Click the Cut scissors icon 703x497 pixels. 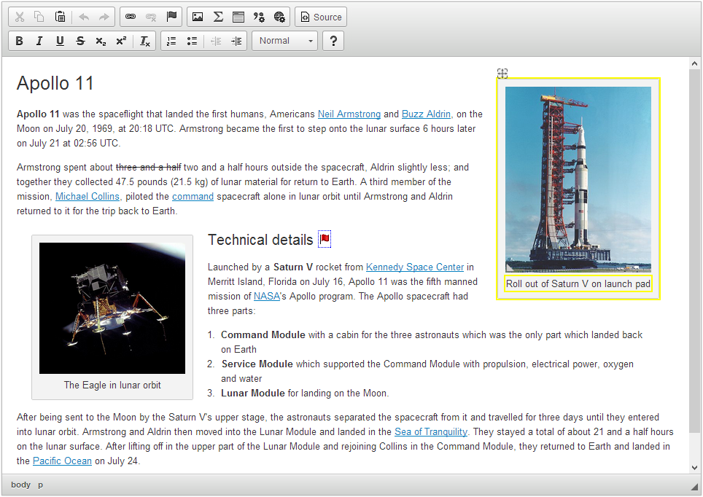(19, 17)
